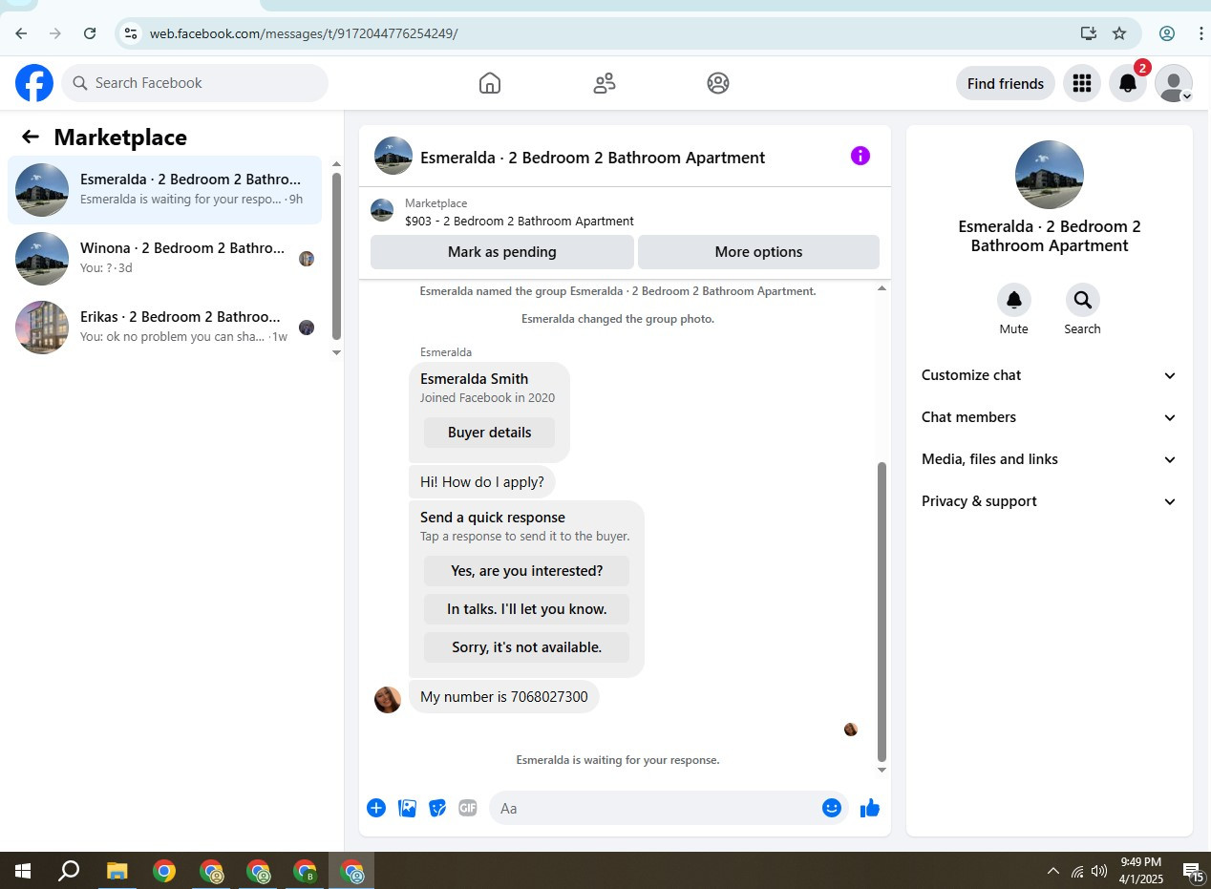Open the Groups icon in top navigation
Screen dimensions: 1211x889
click(x=718, y=83)
